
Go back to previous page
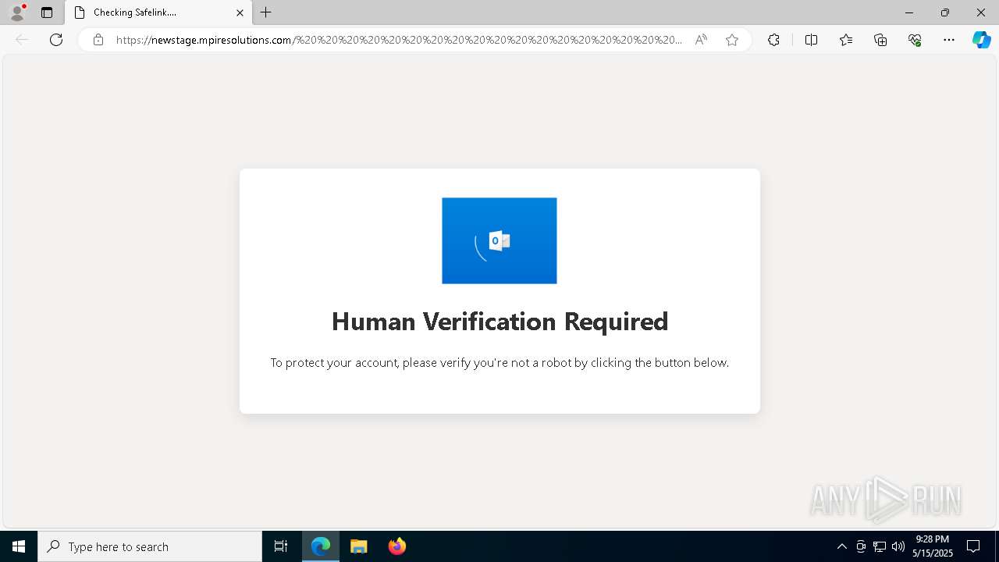[x=22, y=40]
